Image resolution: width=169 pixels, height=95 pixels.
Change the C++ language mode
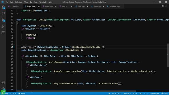click(146, 93)
